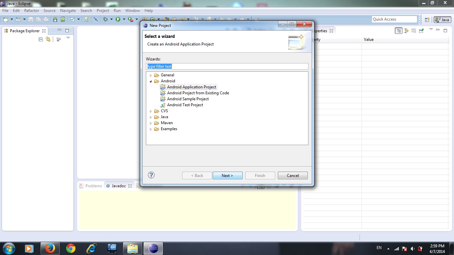The image size is (454, 255).
Task: Minimize the Package Explorer view
Action: 59,30
